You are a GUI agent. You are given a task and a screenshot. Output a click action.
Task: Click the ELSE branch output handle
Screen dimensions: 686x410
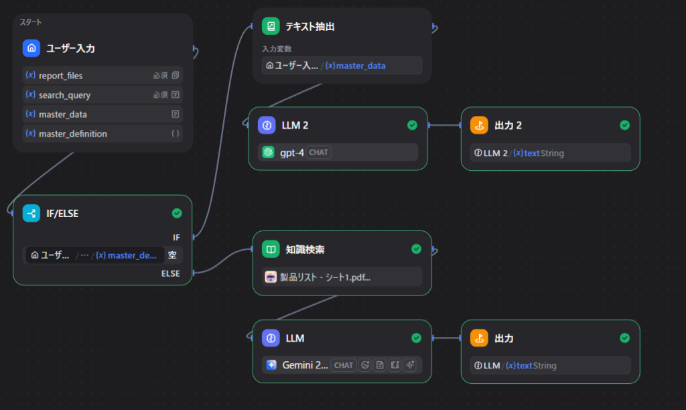[194, 273]
